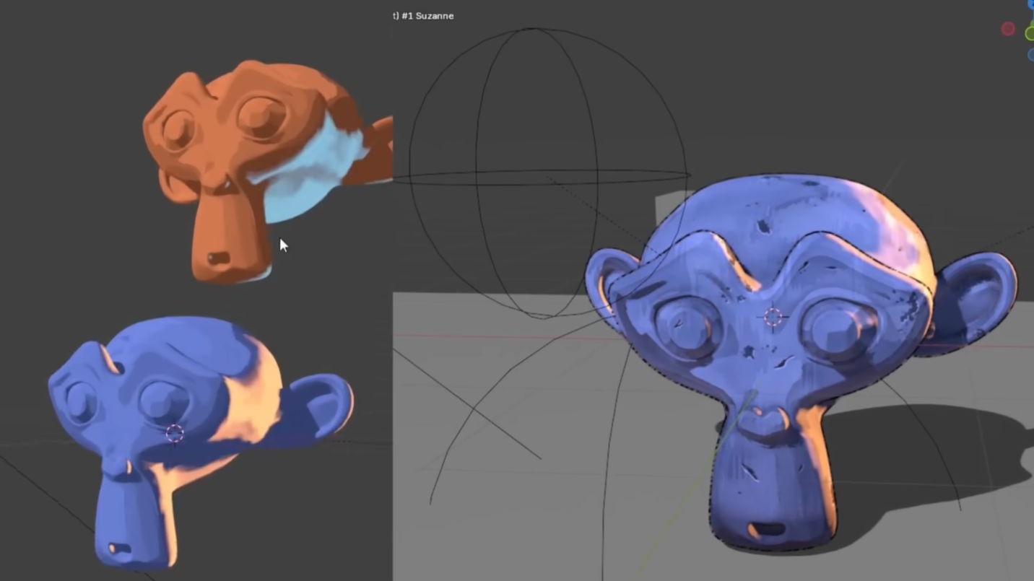This screenshot has height=581, width=1034.
Task: Click the 3D cursor between the large monkey's eyes
Action: coord(773,317)
